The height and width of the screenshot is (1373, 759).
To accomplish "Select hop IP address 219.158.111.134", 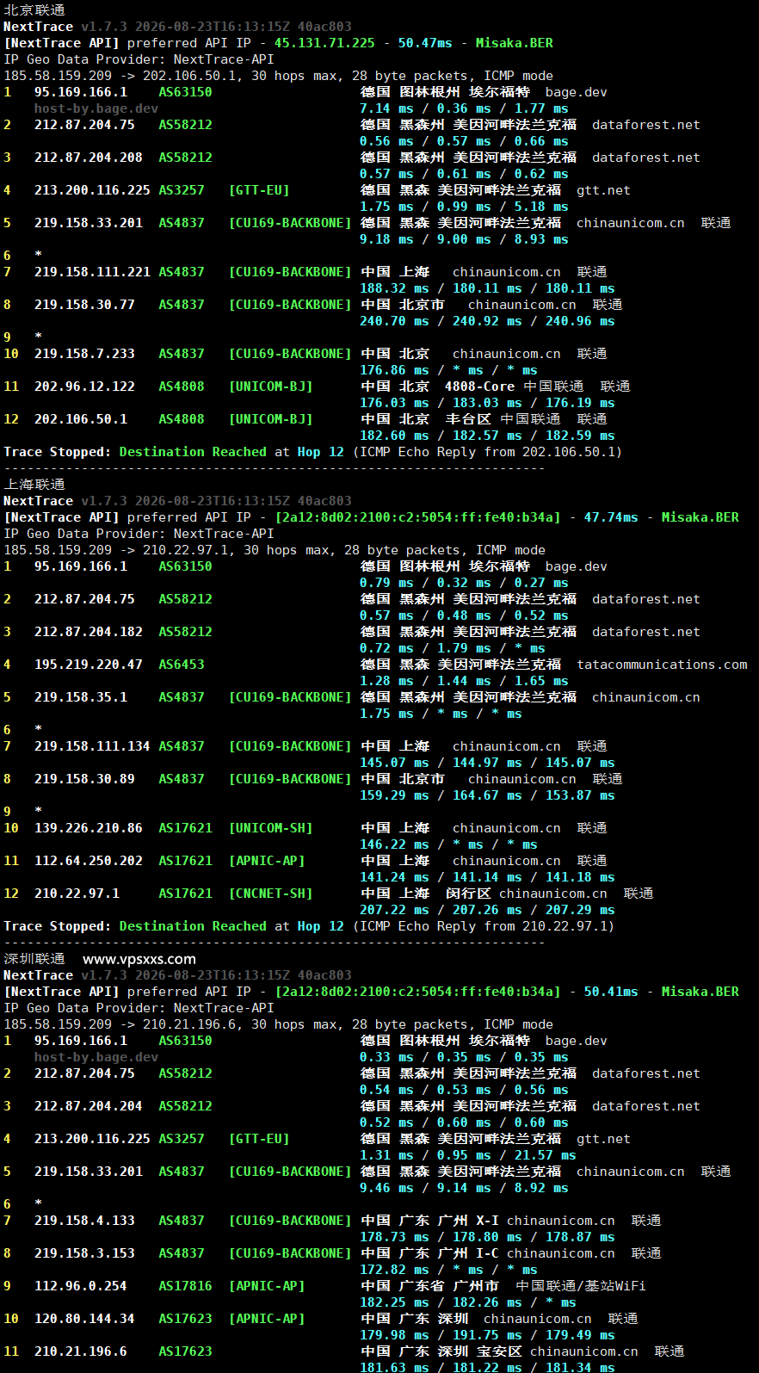I will point(92,746).
